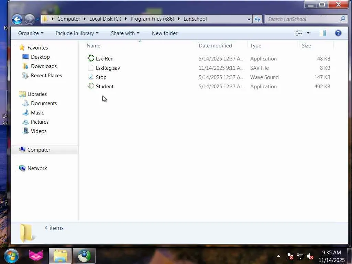Click the Student file name
This screenshot has width=352, height=264.
click(x=104, y=86)
